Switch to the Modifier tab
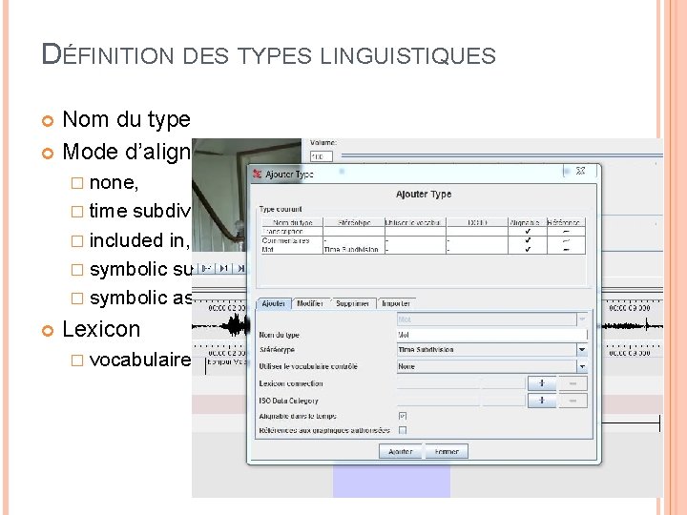Image resolution: width=687 pixels, height=515 pixels. pos(310,303)
